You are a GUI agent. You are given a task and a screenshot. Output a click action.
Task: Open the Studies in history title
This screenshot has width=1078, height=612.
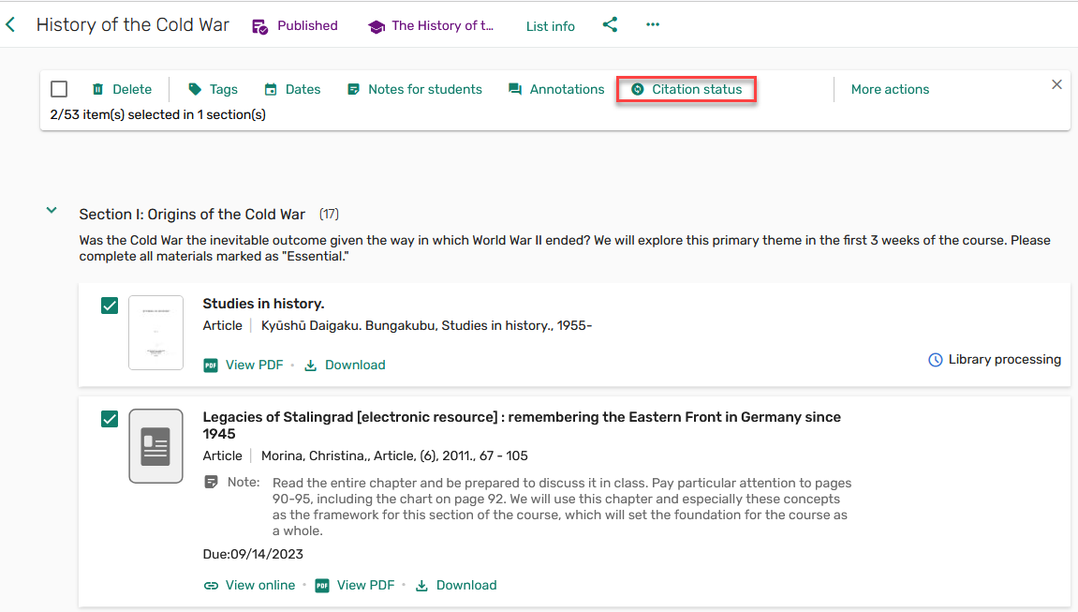tap(263, 304)
